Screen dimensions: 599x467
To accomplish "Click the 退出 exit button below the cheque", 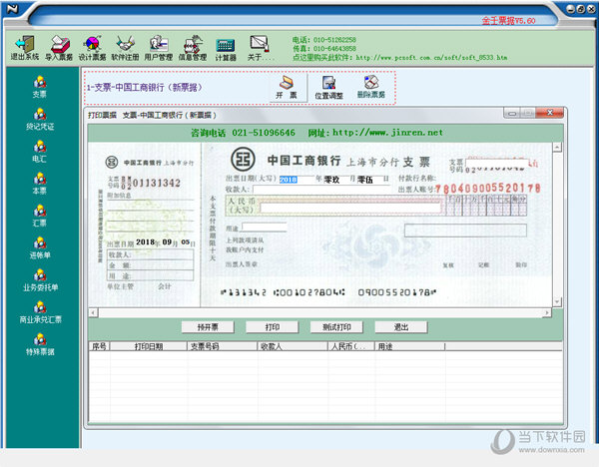I will pyautogui.click(x=401, y=327).
